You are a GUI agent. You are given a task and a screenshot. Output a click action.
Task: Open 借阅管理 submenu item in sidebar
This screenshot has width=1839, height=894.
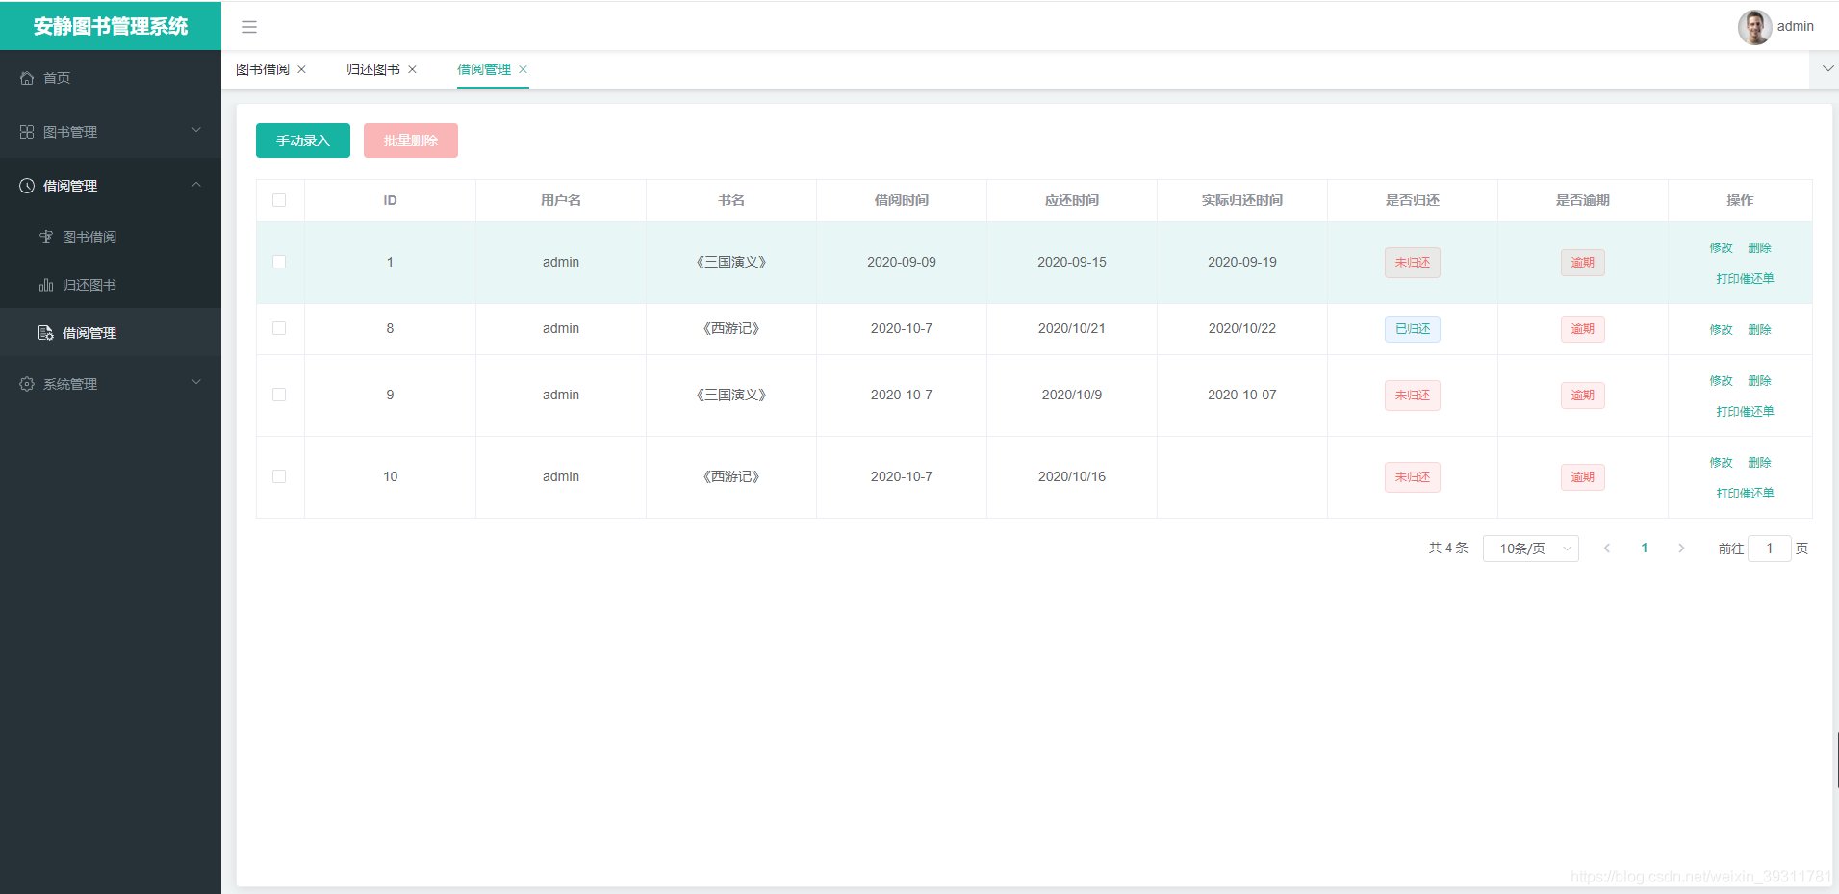[111, 333]
